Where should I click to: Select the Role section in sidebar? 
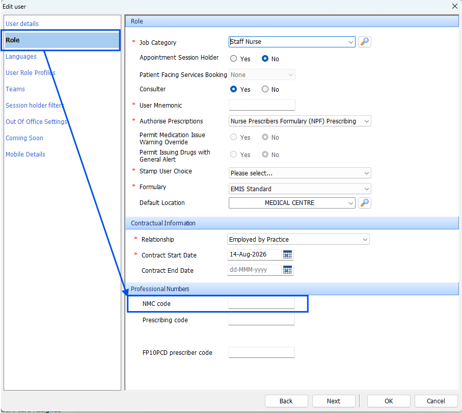[x=61, y=40]
